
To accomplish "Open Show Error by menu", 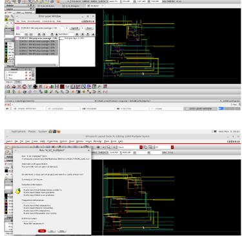I will point(48,21).
